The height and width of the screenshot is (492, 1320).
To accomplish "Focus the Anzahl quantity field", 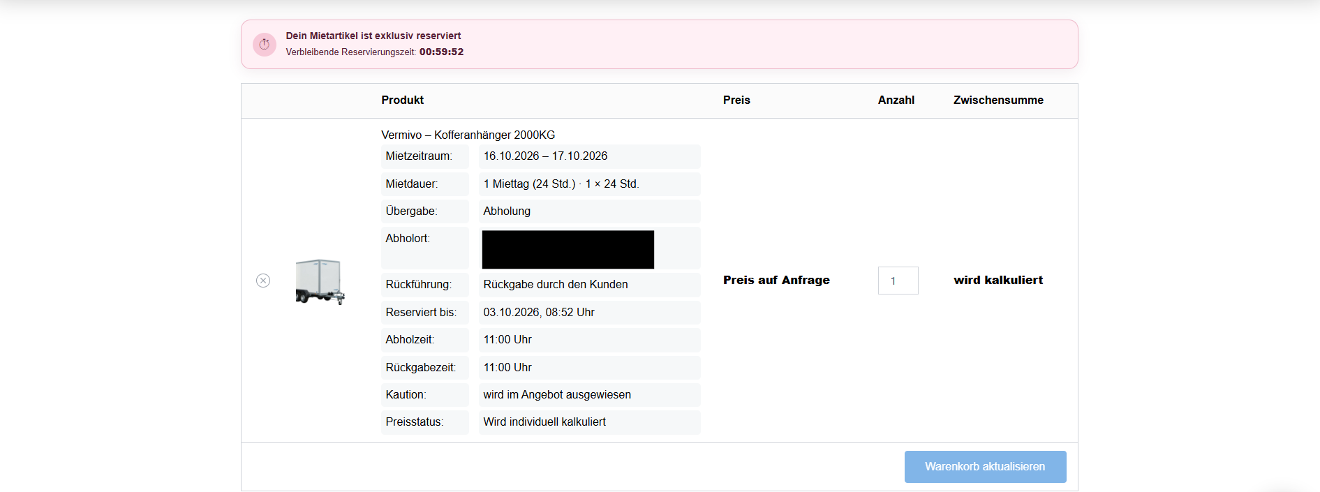I will [898, 281].
